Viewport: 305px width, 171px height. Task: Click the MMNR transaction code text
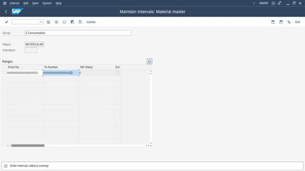(264, 3)
